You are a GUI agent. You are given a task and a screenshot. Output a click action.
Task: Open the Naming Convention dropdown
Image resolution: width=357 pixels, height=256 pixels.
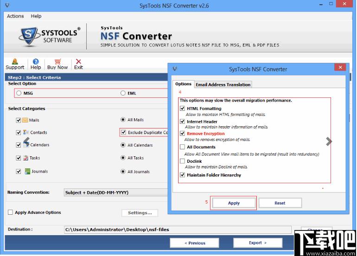[x=115, y=192]
